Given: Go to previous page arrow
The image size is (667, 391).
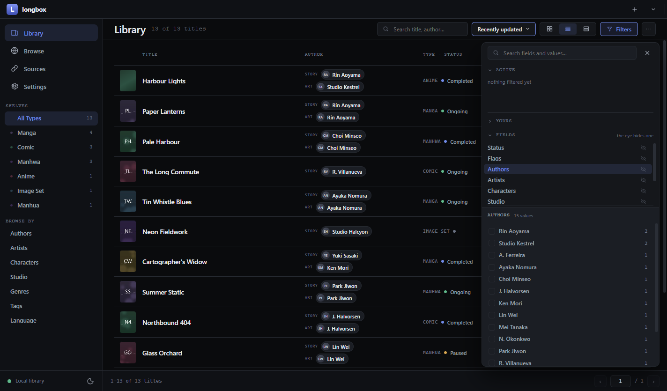Looking at the screenshot, I should click(600, 381).
